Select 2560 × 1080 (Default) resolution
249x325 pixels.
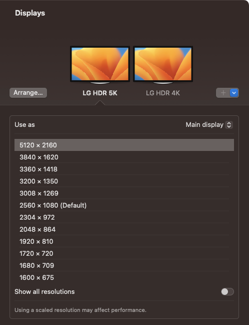click(124, 205)
